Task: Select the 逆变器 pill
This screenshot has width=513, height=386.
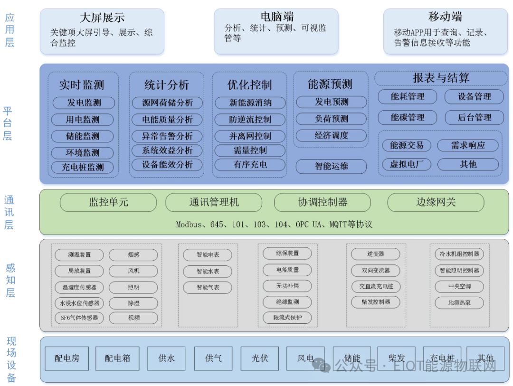Action: [x=376, y=254]
